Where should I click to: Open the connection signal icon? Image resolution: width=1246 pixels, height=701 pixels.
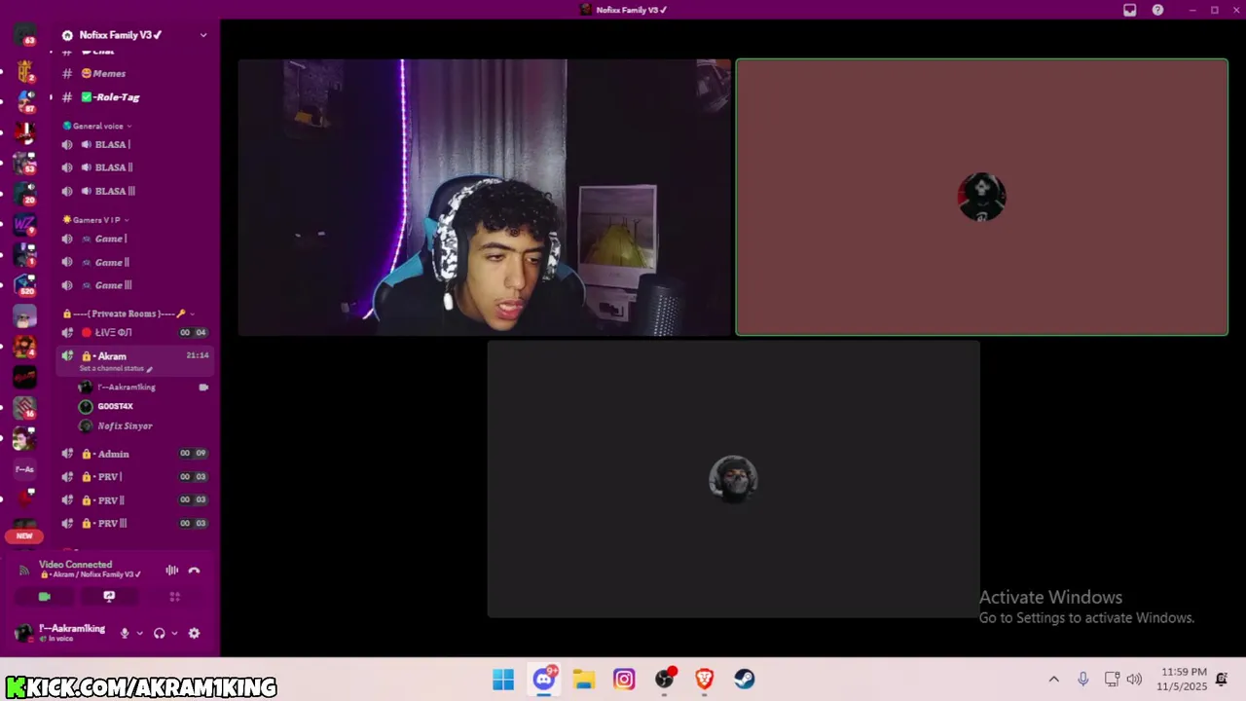(x=24, y=570)
